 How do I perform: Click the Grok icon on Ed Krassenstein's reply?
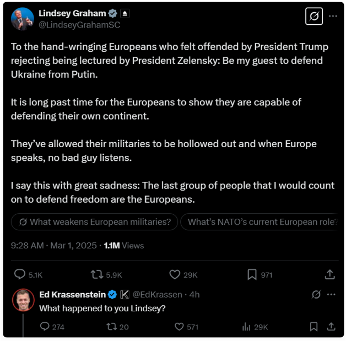pos(316,295)
